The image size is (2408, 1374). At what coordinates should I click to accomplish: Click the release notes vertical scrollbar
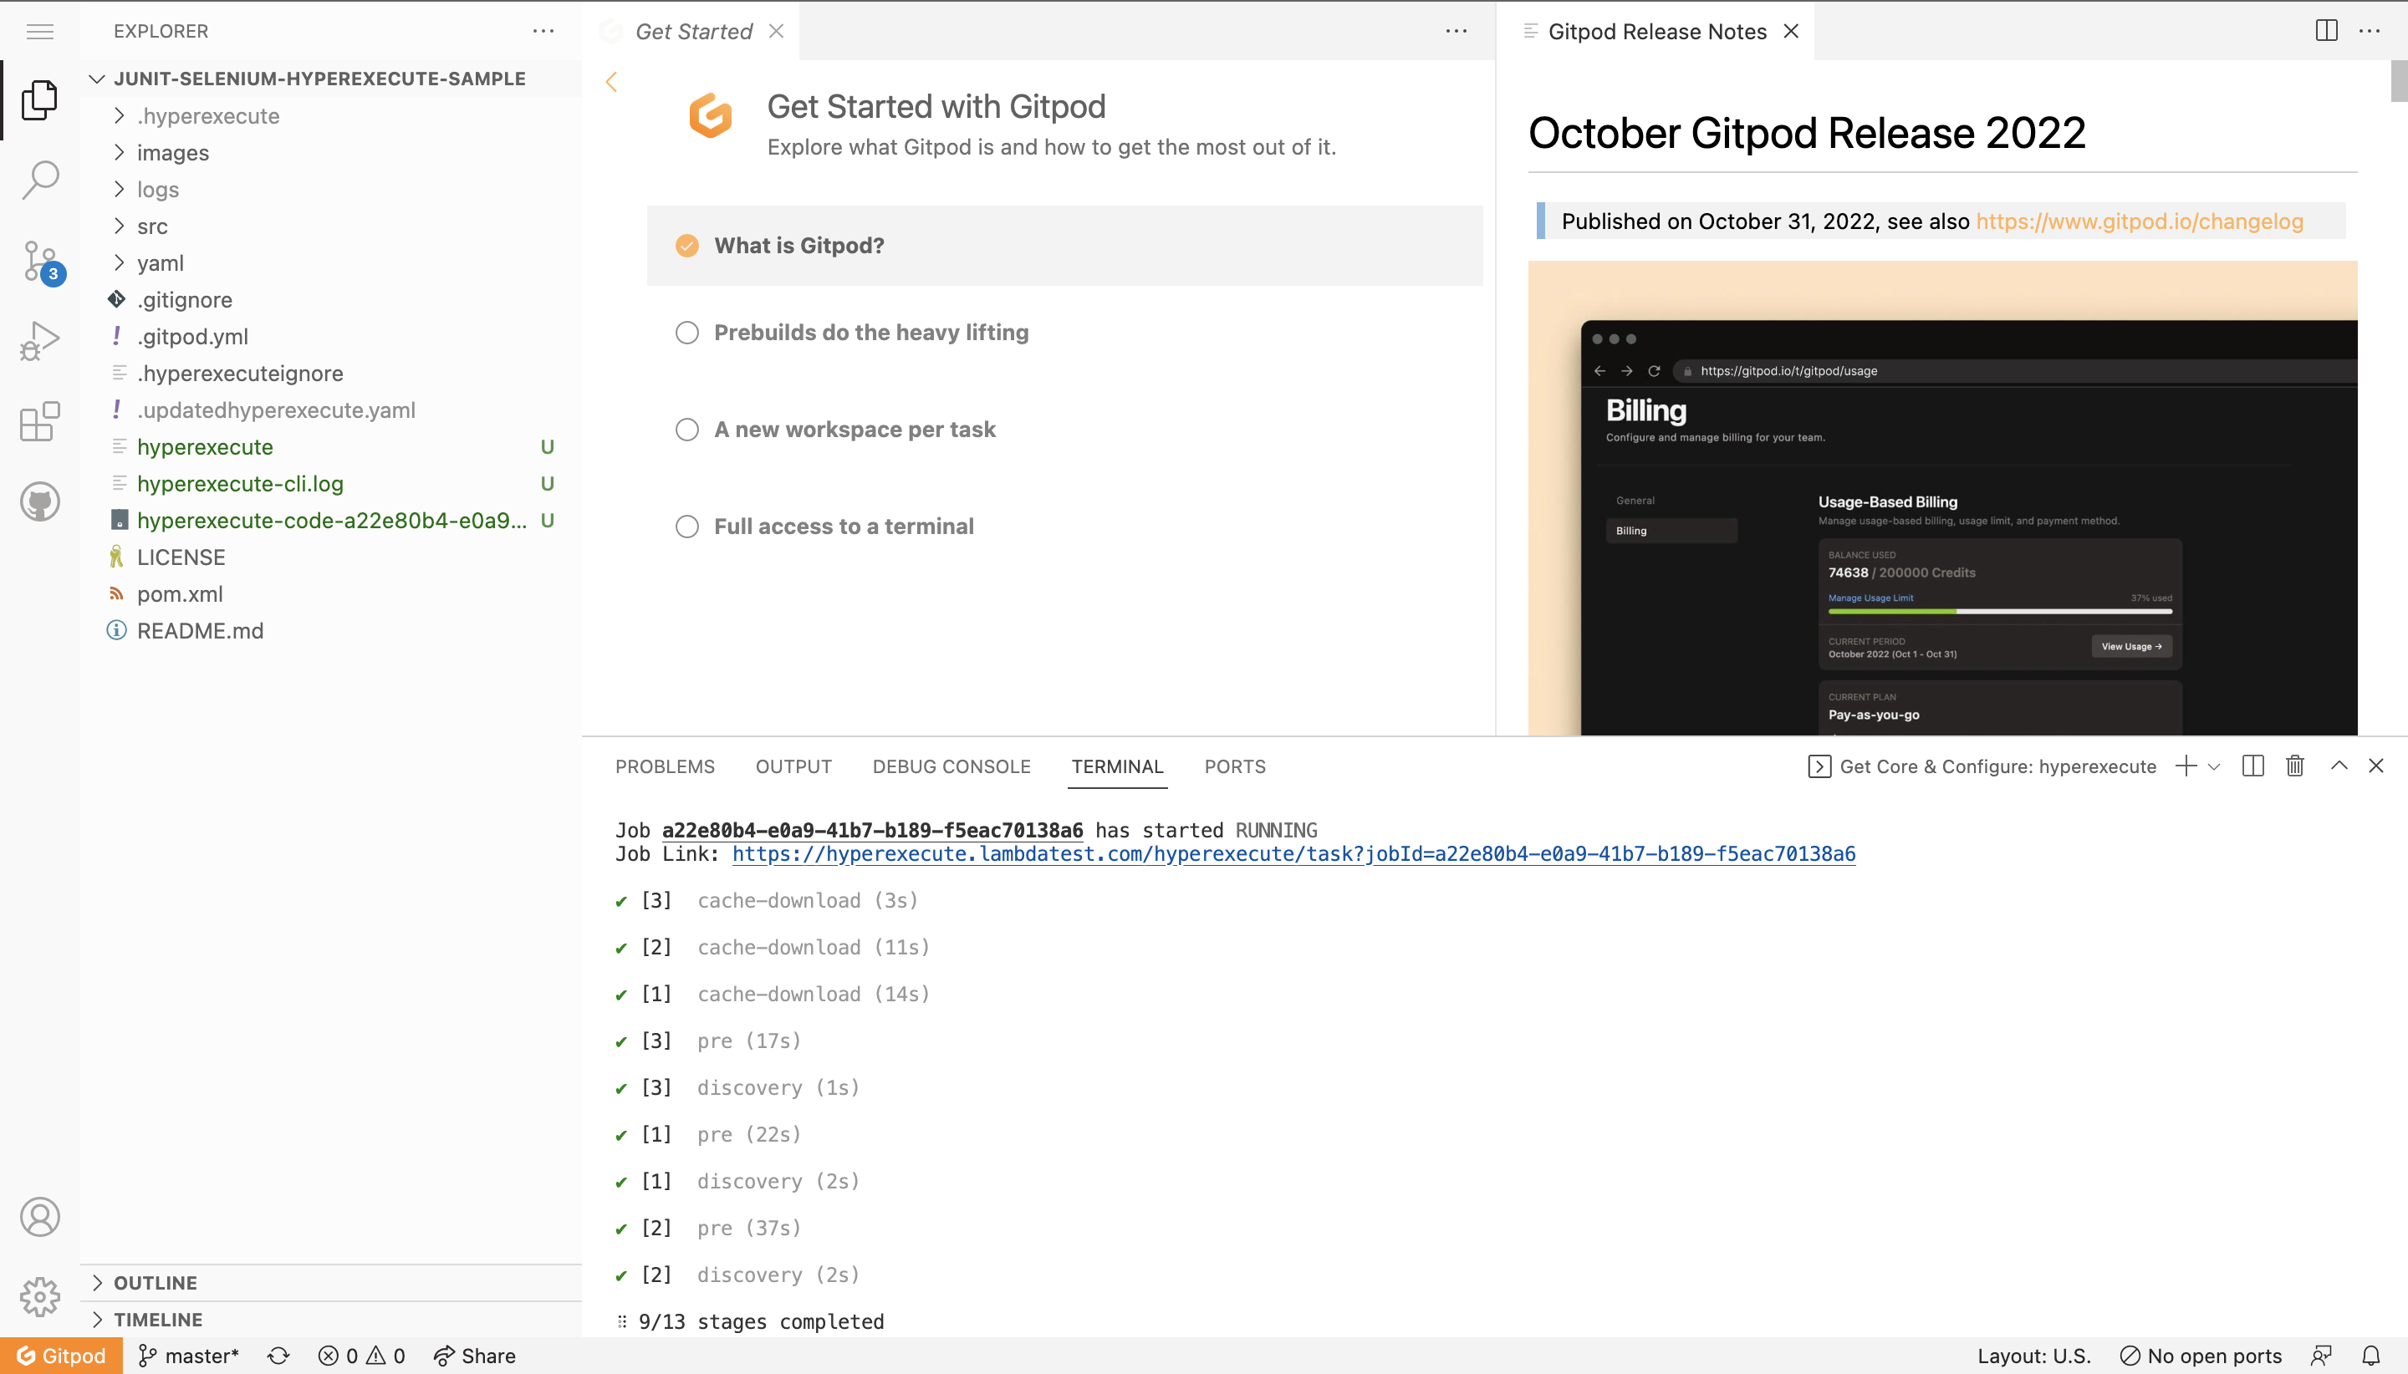pyautogui.click(x=2399, y=81)
